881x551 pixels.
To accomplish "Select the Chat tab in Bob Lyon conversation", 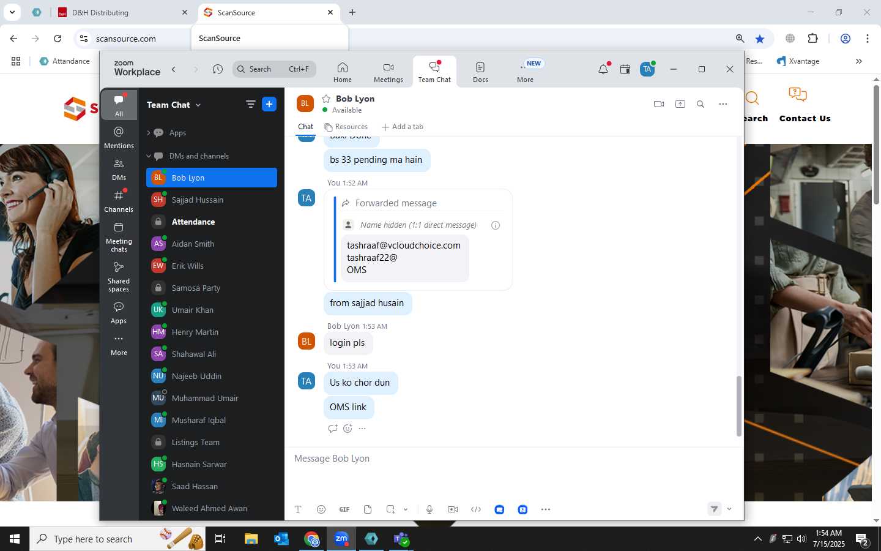I will point(305,127).
